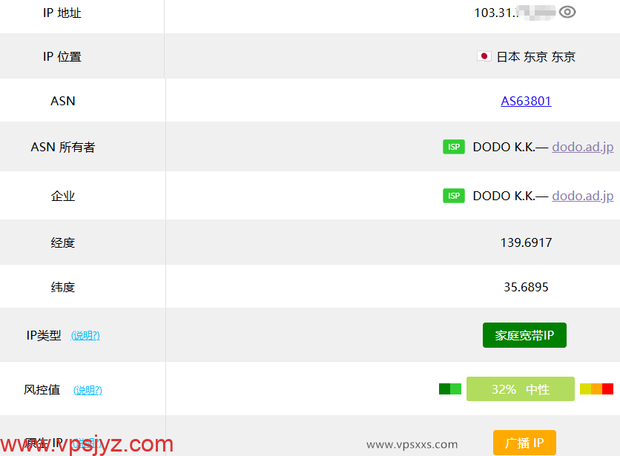Image resolution: width=620 pixels, height=456 pixels.
Task: Open 说明 help link beside IP类型
Action: pyautogui.click(x=85, y=335)
